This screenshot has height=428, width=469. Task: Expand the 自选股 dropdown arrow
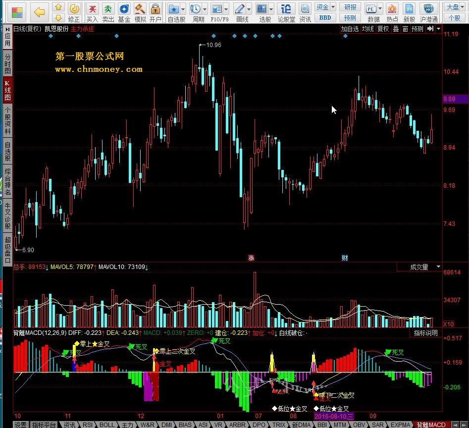coord(183,9)
